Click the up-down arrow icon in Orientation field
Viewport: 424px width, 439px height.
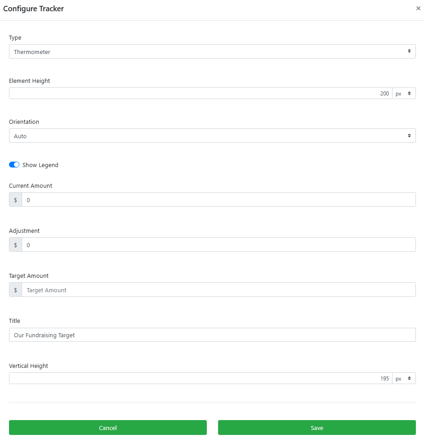point(409,136)
